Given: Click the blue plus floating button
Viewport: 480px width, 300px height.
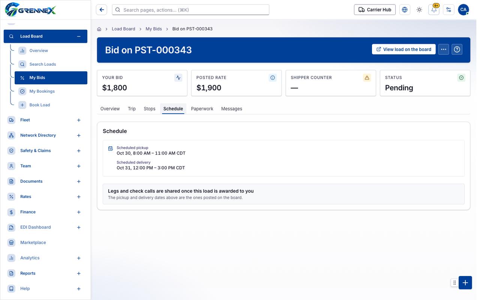Looking at the screenshot, I should tap(465, 283).
